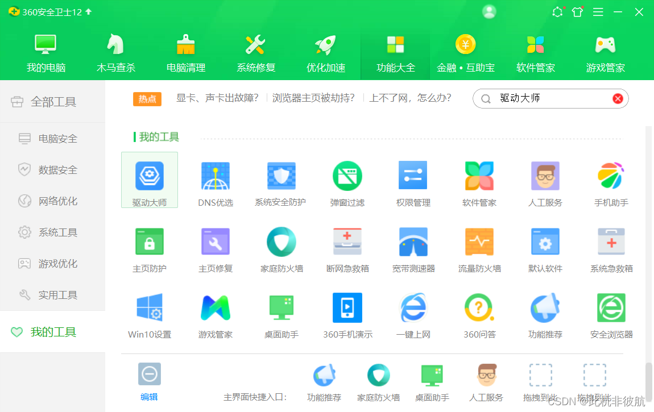Viewport: 654px width, 412px height.
Task: Open 权限管理 tool
Action: click(413, 184)
